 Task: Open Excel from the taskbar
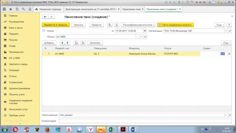[x=112, y=129]
